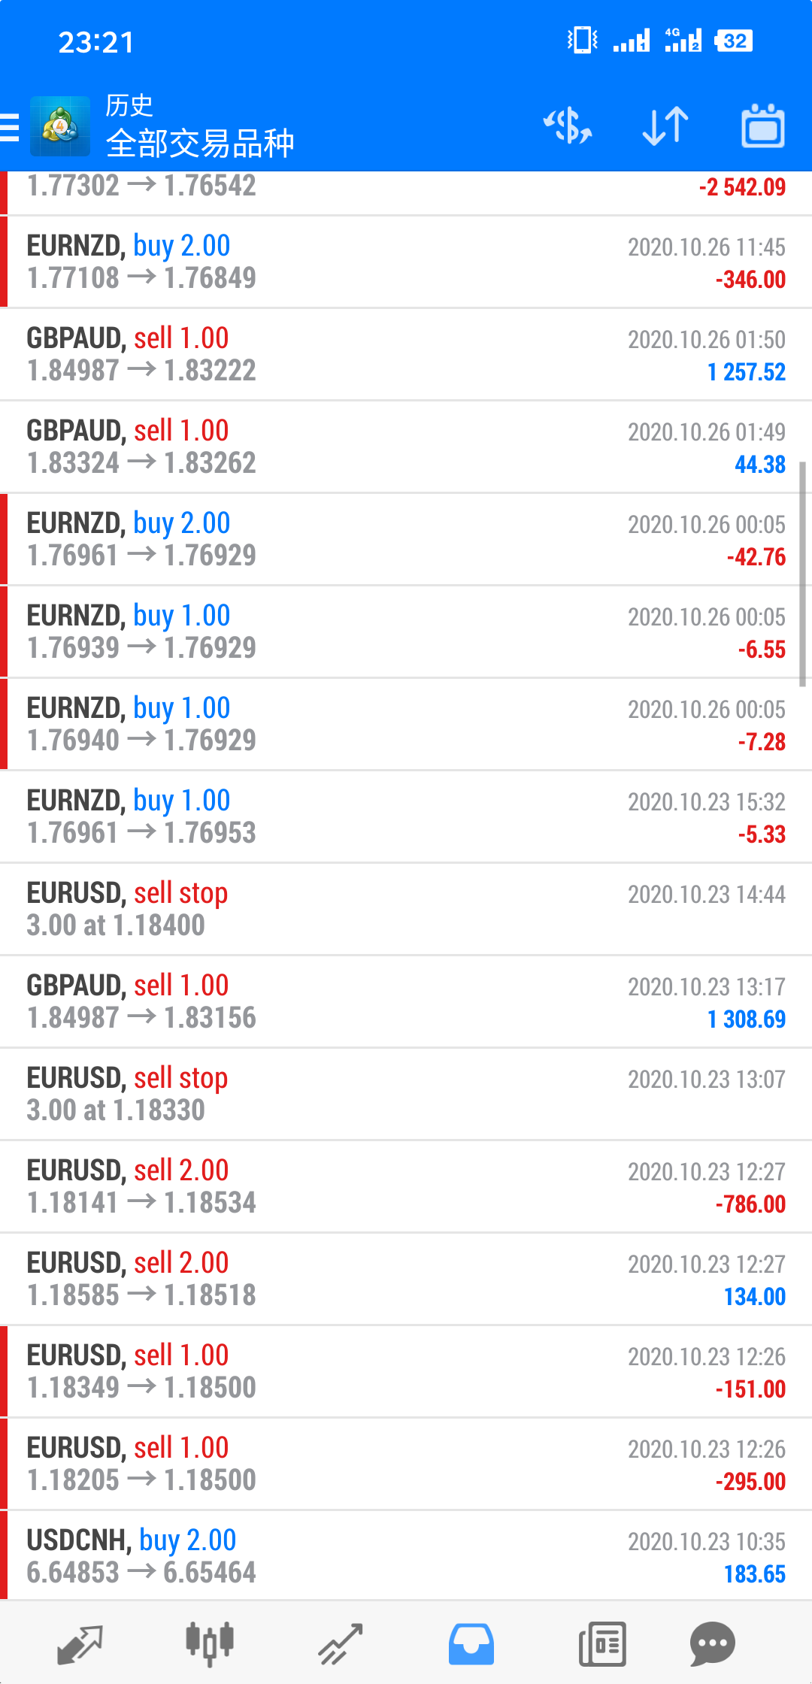Select the USDCNH buy 2.00 trade row
Image resolution: width=812 pixels, height=1684 pixels.
click(x=406, y=1556)
